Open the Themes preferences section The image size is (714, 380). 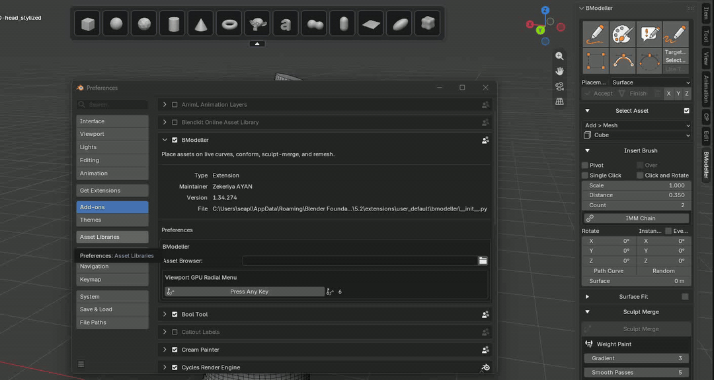click(112, 220)
